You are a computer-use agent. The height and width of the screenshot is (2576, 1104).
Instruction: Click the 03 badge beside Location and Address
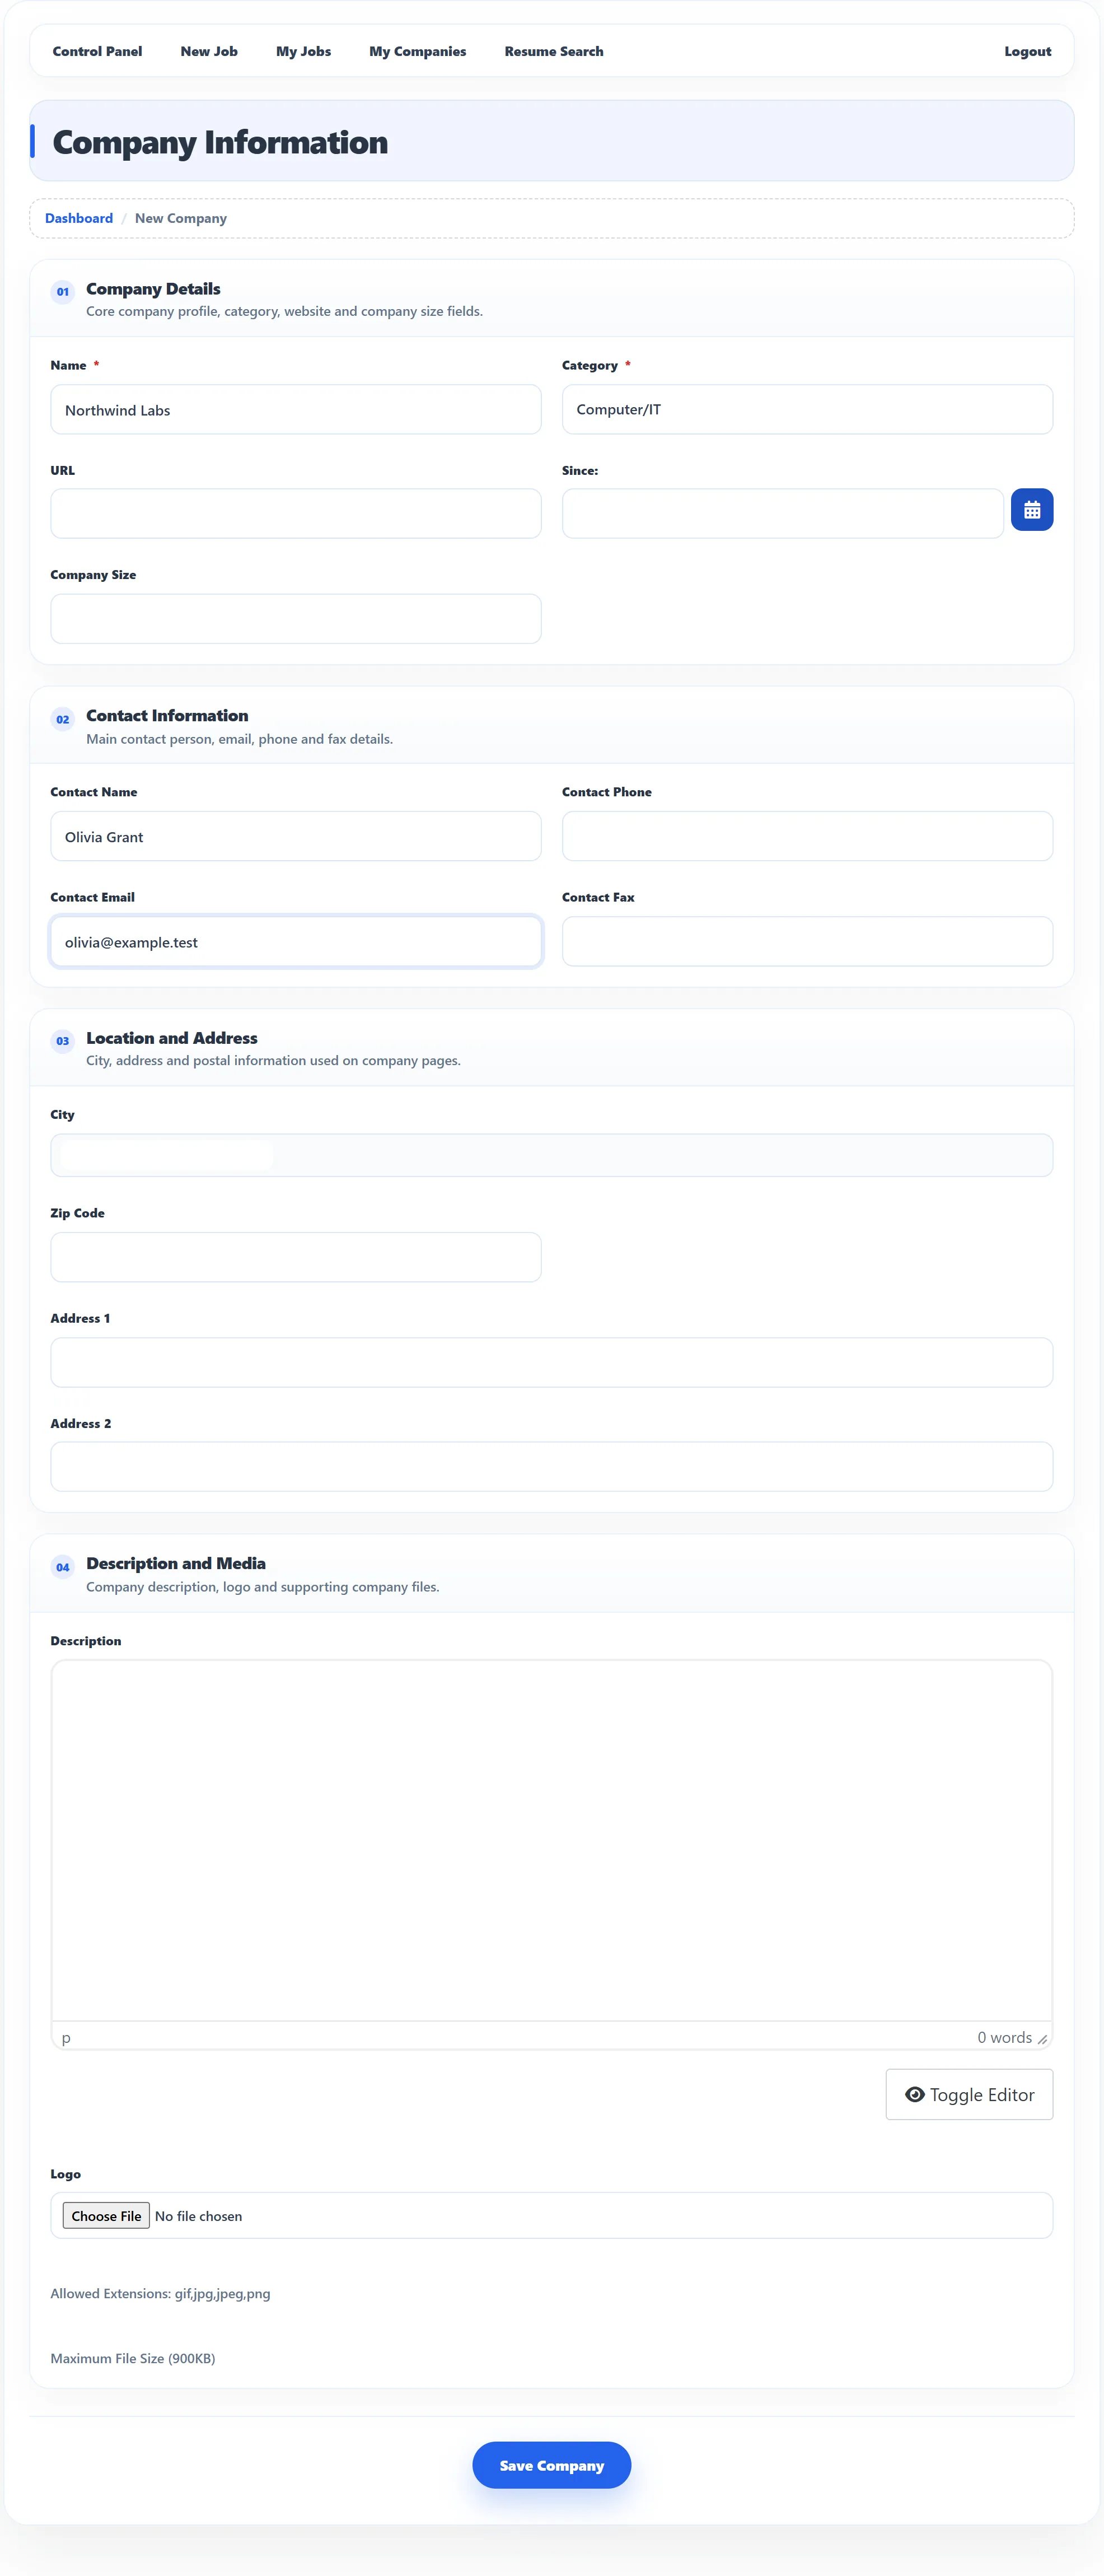coord(62,1041)
